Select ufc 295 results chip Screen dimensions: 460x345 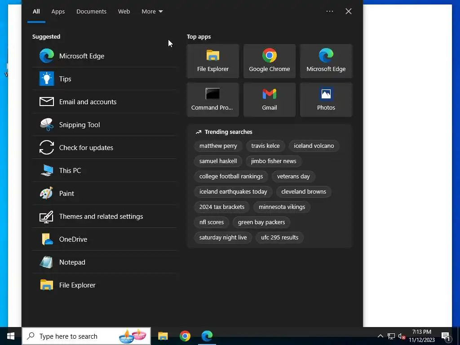tap(279, 237)
